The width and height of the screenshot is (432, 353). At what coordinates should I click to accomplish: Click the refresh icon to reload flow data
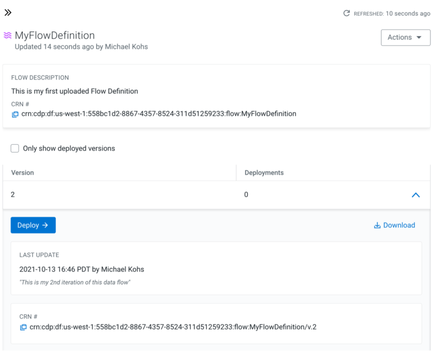pyautogui.click(x=346, y=14)
